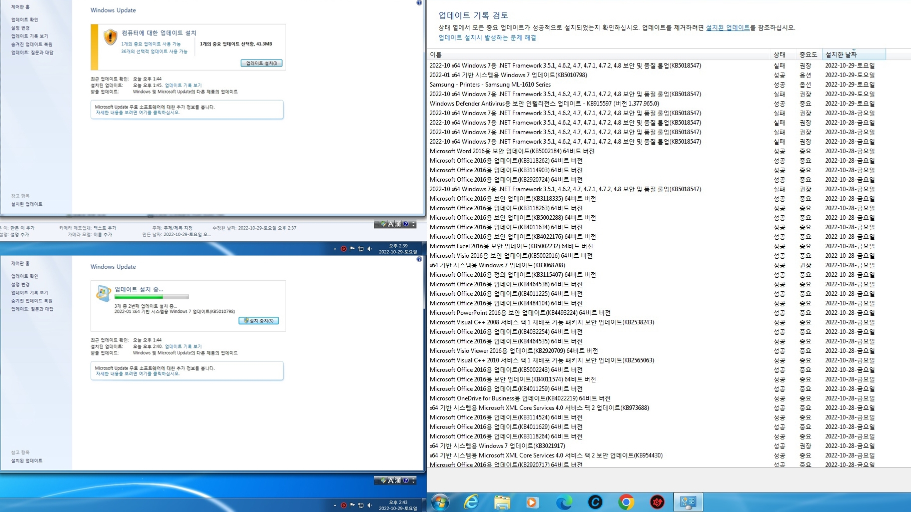The image size is (911, 512).
Task: Toggle Korean/English 'A' mode above 2:43 tray
Action: click(x=391, y=480)
